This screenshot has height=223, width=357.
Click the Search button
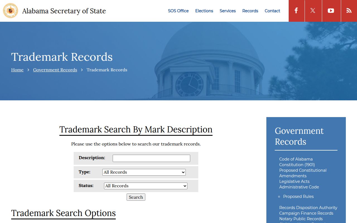point(136,197)
